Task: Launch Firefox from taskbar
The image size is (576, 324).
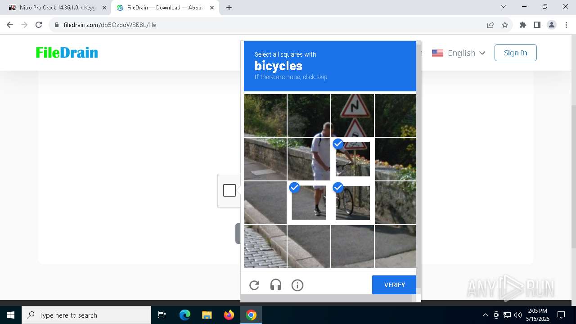Action: pyautogui.click(x=229, y=315)
